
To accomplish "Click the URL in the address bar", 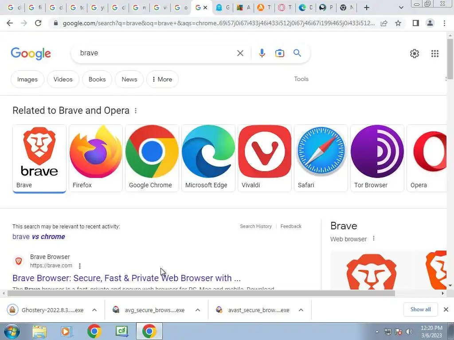I will (219, 23).
